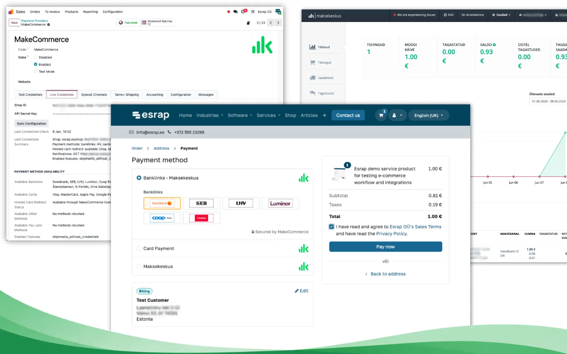
Task: Open the Orders menu in Odoo Sales
Action: point(35,12)
